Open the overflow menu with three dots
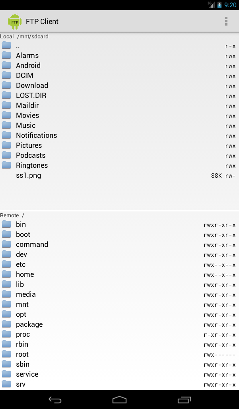Image resolution: width=239 pixels, height=409 pixels. click(x=226, y=21)
